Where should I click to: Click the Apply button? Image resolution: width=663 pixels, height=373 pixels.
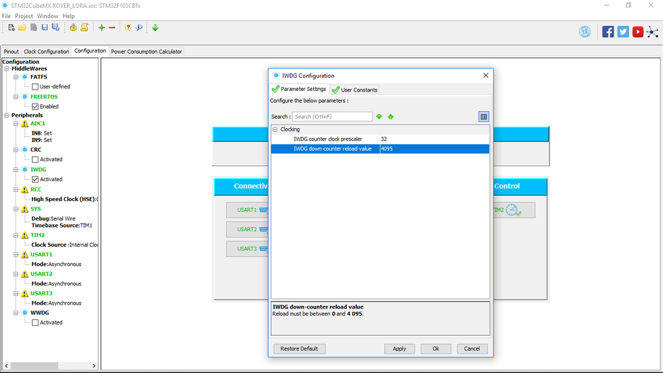[x=399, y=349]
